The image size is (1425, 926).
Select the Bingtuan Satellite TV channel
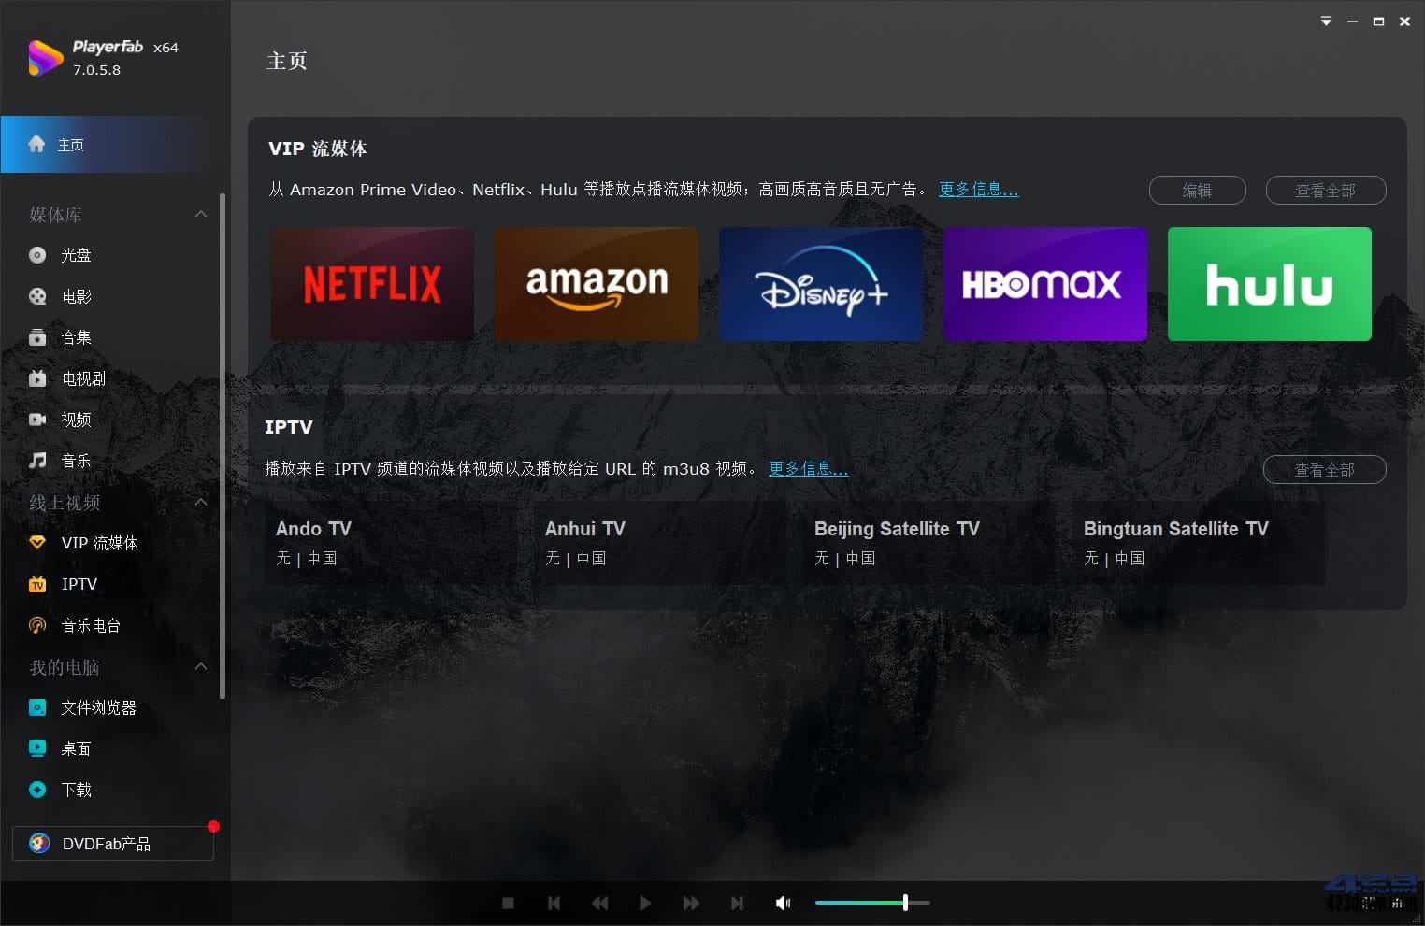coord(1199,544)
